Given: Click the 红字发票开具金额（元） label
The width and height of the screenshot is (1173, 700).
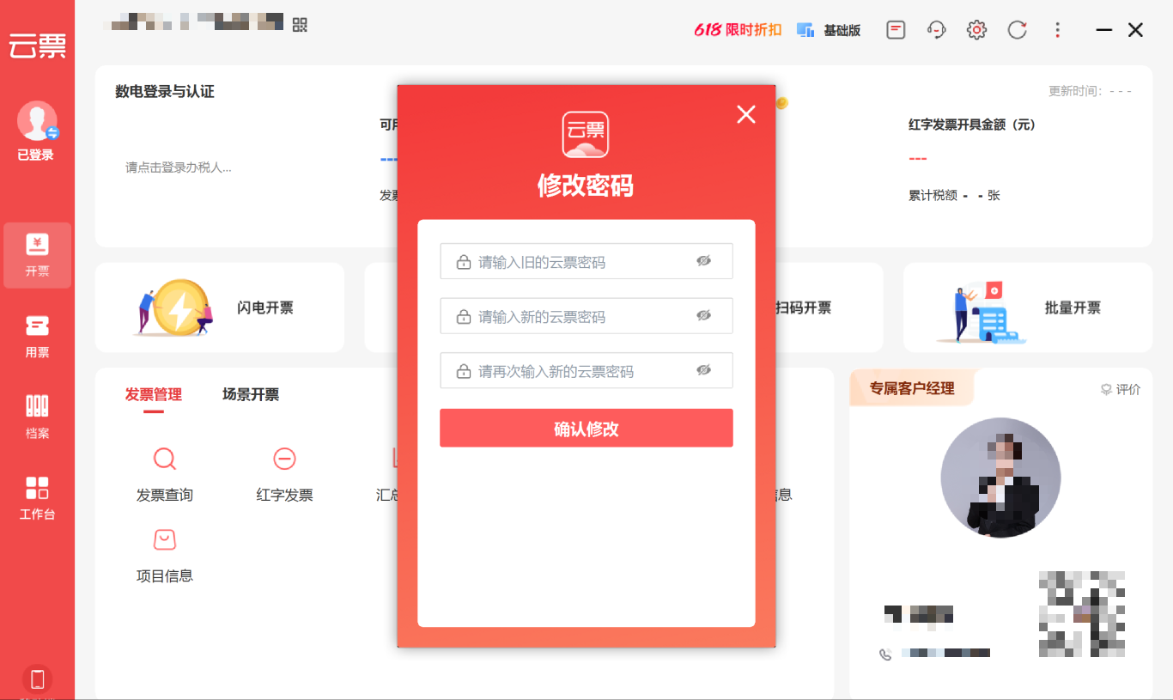Looking at the screenshot, I should (972, 125).
